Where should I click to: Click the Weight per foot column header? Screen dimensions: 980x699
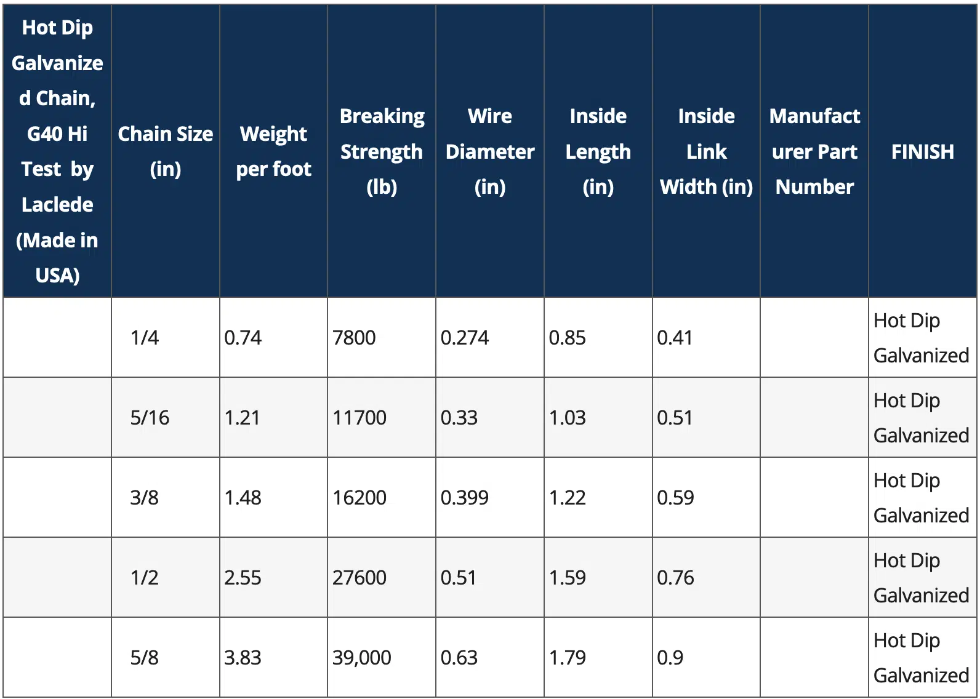[273, 151]
